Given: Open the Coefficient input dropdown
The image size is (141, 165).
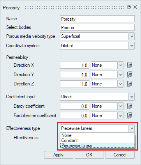Looking at the screenshot, I should pyautogui.click(x=132, y=97).
